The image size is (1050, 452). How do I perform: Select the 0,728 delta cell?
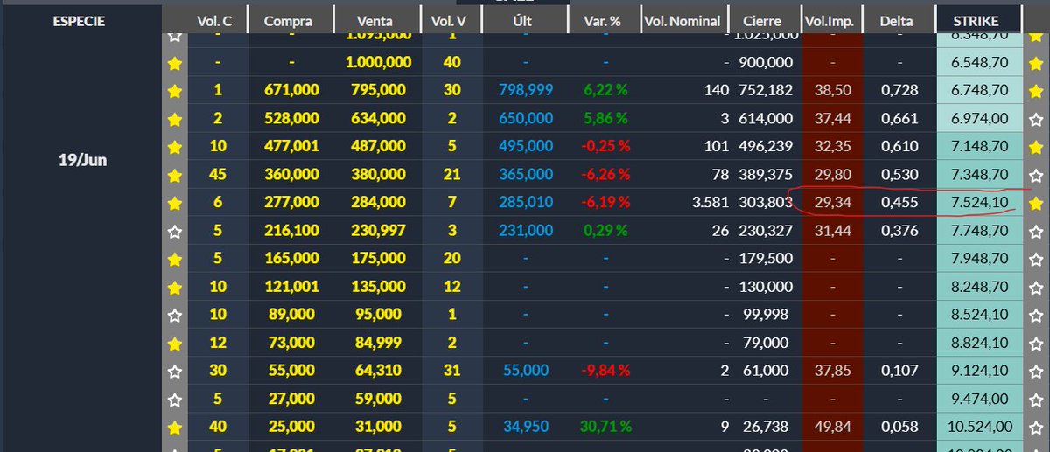(x=899, y=90)
